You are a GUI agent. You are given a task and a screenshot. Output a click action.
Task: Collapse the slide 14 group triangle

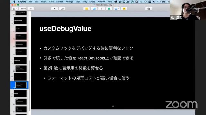pos(12,20)
